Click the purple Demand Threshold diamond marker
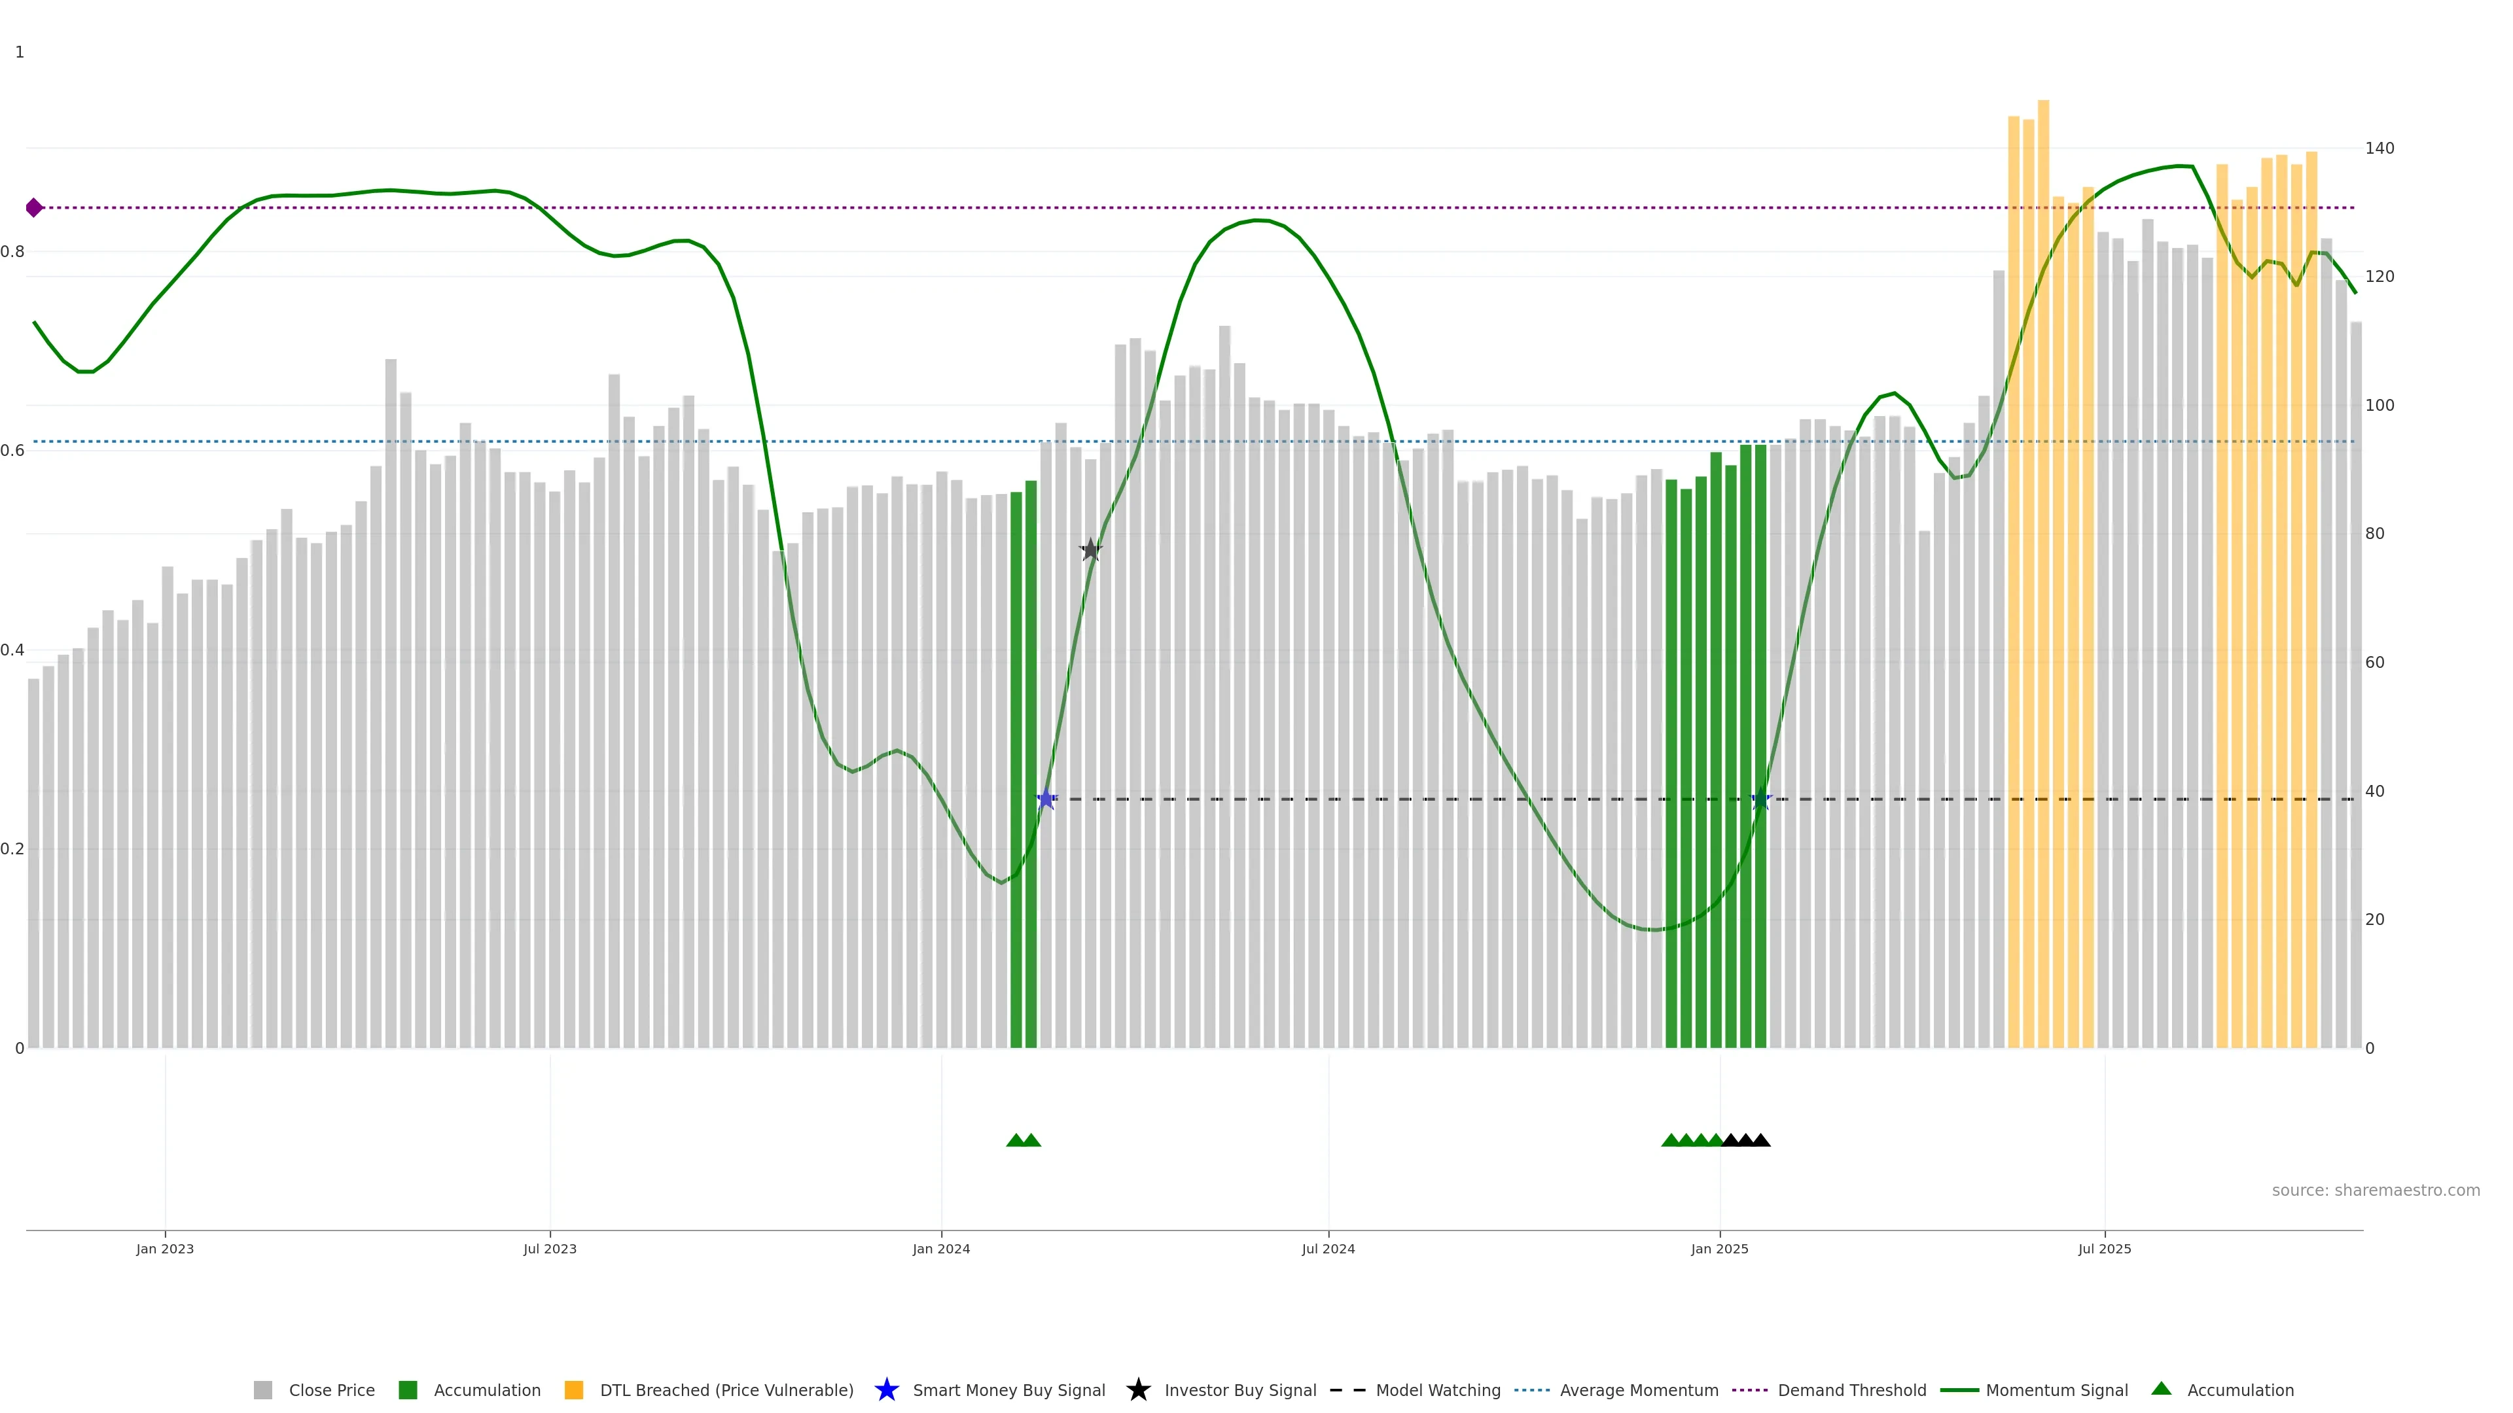 pyautogui.click(x=34, y=208)
